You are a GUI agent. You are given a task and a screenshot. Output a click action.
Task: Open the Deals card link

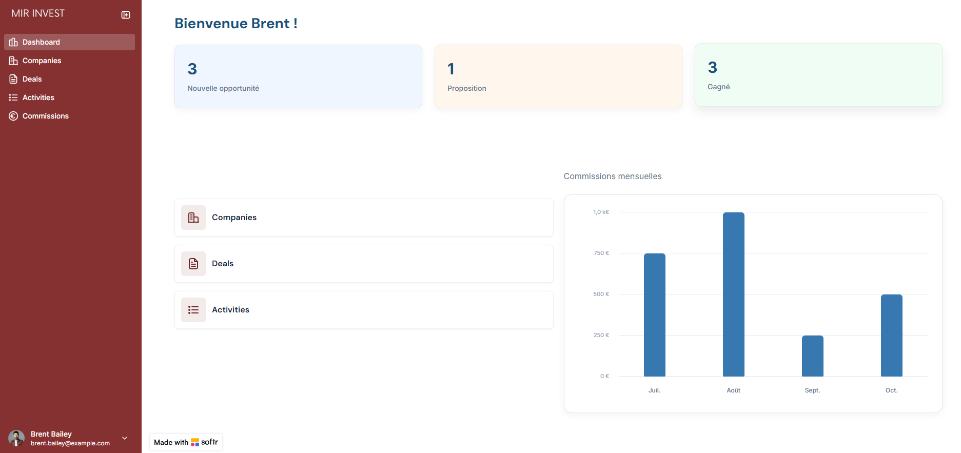tap(364, 264)
